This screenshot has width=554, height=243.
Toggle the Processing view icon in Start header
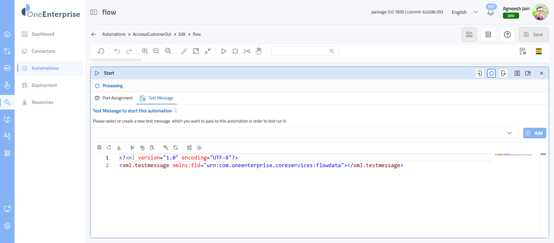point(491,73)
